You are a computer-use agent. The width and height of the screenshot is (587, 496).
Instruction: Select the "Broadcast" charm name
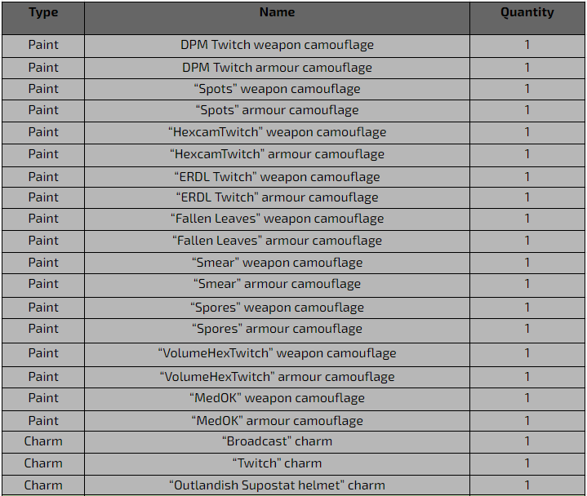(x=277, y=441)
